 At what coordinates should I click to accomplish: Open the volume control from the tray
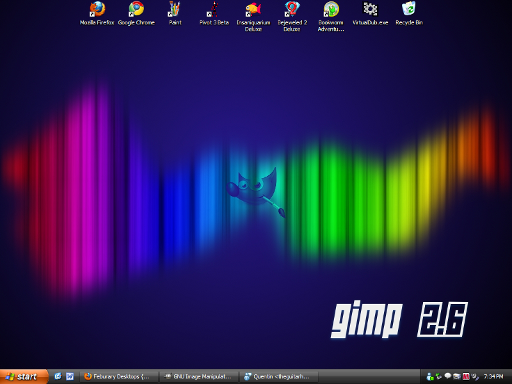pyautogui.click(x=474, y=377)
